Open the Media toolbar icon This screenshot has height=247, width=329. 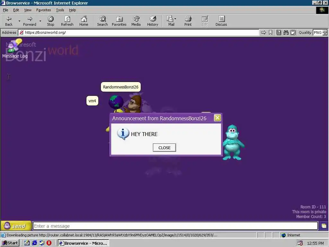(136, 21)
